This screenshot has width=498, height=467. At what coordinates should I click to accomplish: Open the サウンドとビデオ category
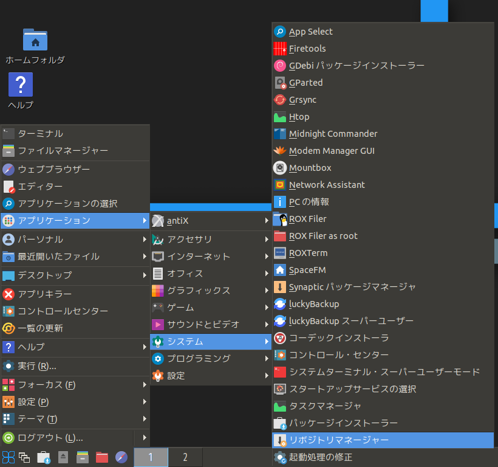click(211, 325)
